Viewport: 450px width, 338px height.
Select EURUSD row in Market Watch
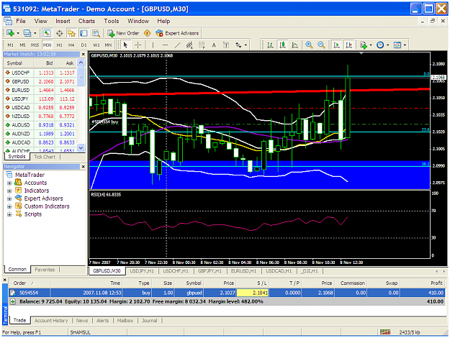pyautogui.click(x=40, y=90)
